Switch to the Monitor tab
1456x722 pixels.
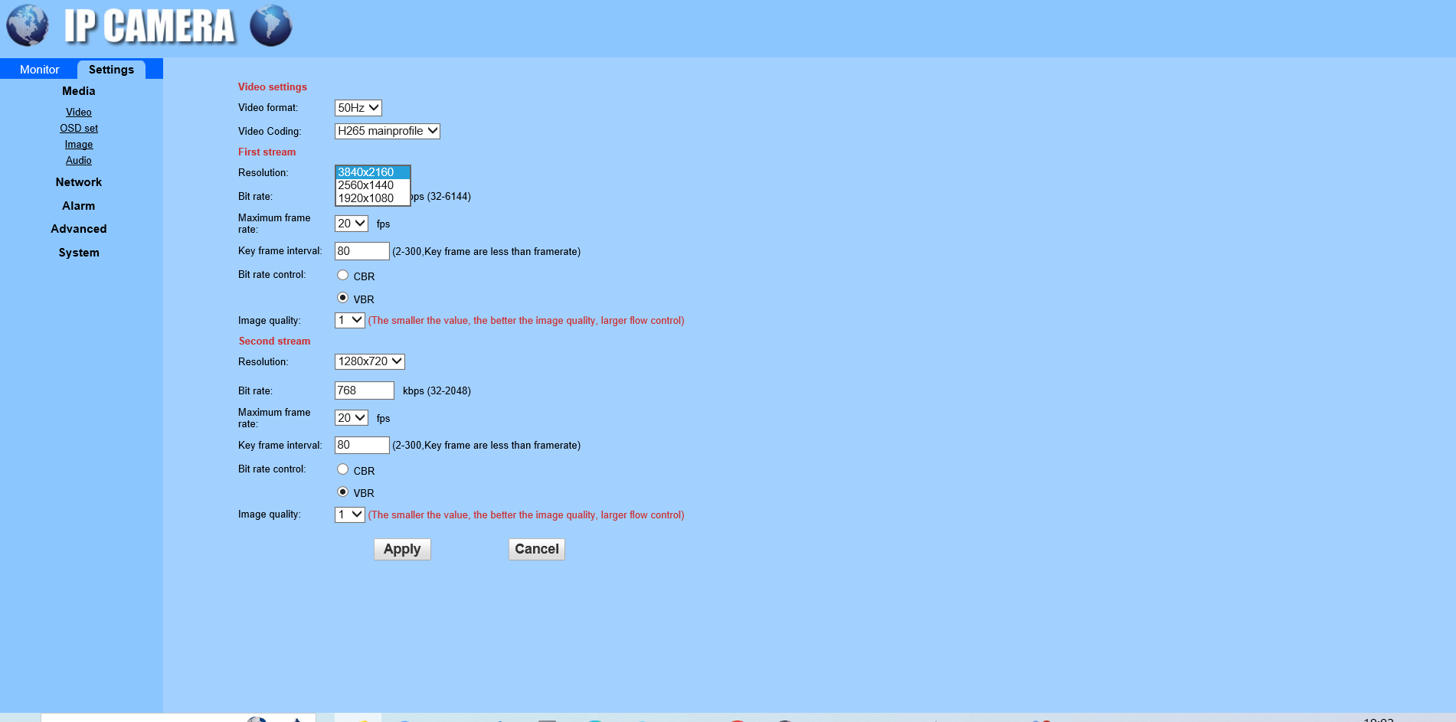tap(39, 70)
